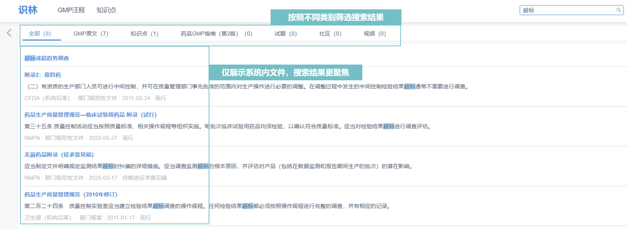The width and height of the screenshot is (627, 229).
Task: Open 无菌药品附录（征求意见稿）result
Action: click(59, 155)
